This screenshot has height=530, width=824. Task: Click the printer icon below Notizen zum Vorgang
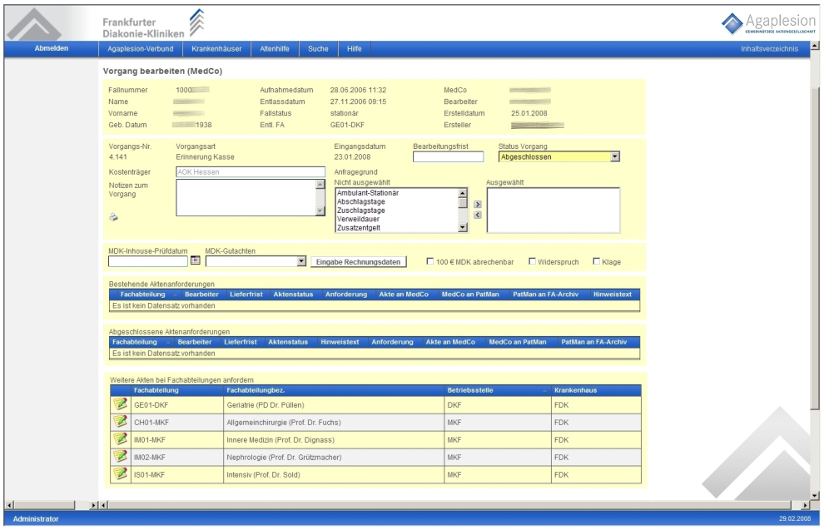point(113,217)
